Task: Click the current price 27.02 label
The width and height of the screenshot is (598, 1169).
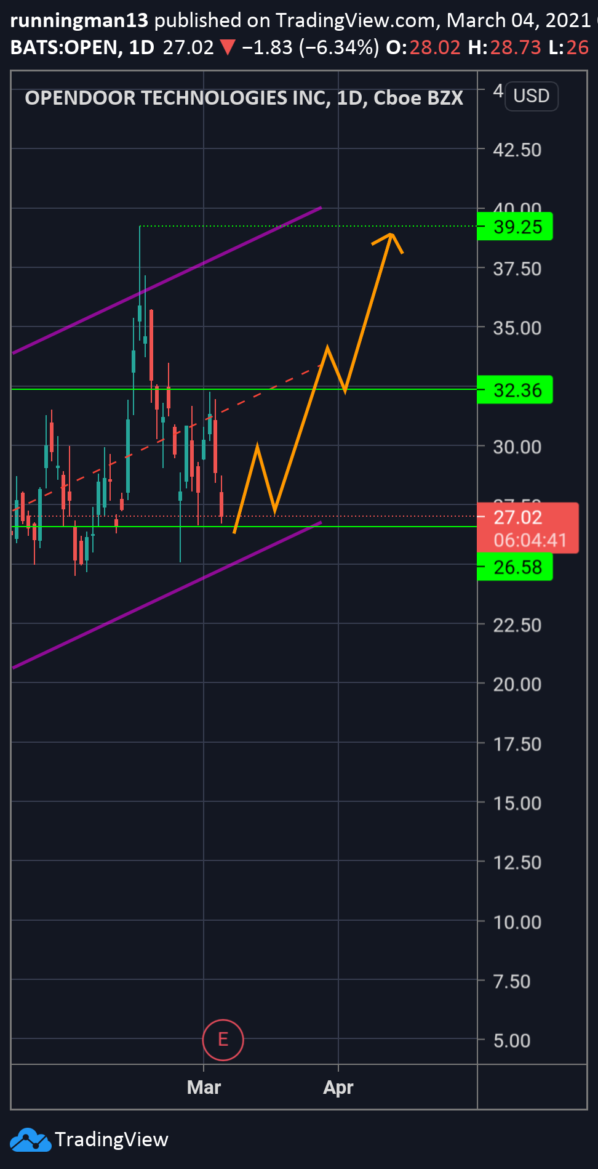Action: [518, 517]
